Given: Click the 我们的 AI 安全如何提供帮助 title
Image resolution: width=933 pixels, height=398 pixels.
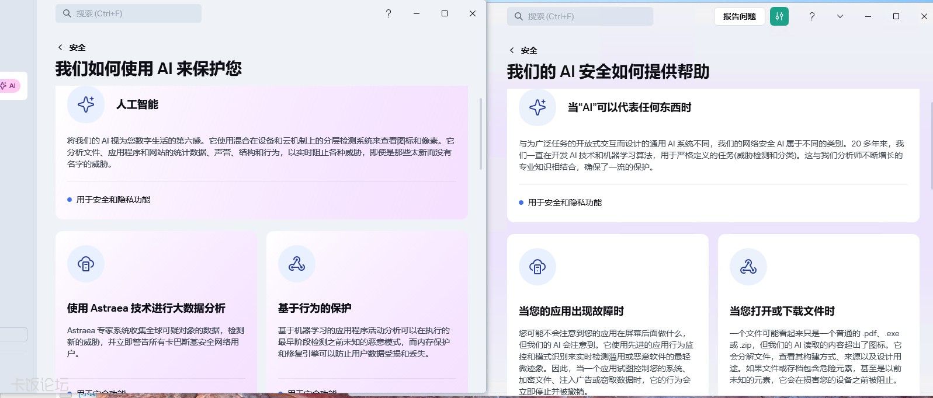Looking at the screenshot, I should [x=608, y=72].
